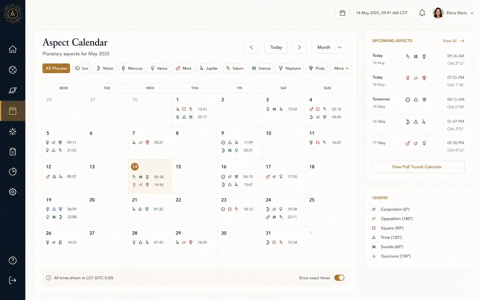Click the Sextile (60°) legend entry
Viewport: 480px width, 300px height.
387,247
